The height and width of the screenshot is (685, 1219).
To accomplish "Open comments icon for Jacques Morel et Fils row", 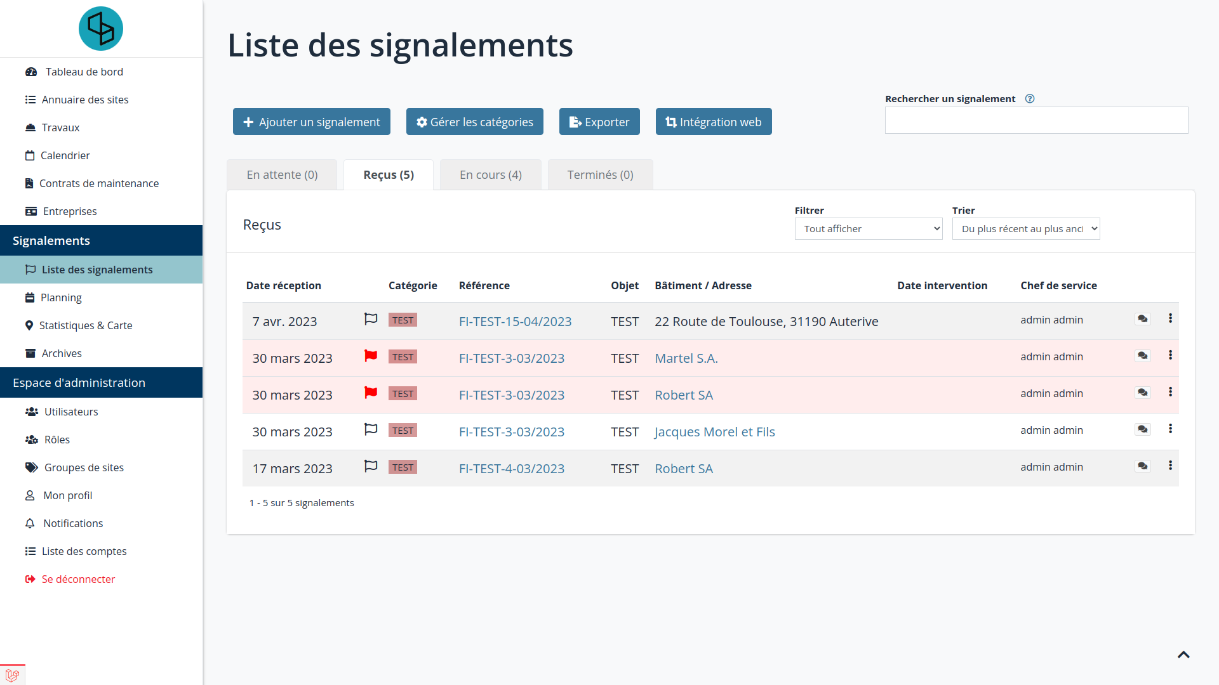I will pyautogui.click(x=1142, y=429).
